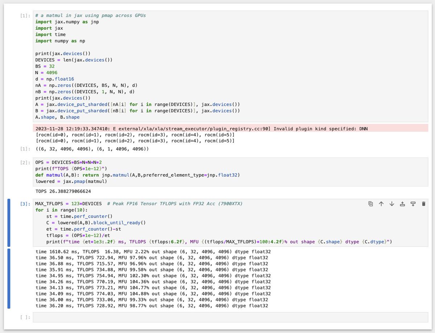This screenshot has width=435, height=333.
Task: Move cell 3 down with the down arrow
Action: coord(391,204)
